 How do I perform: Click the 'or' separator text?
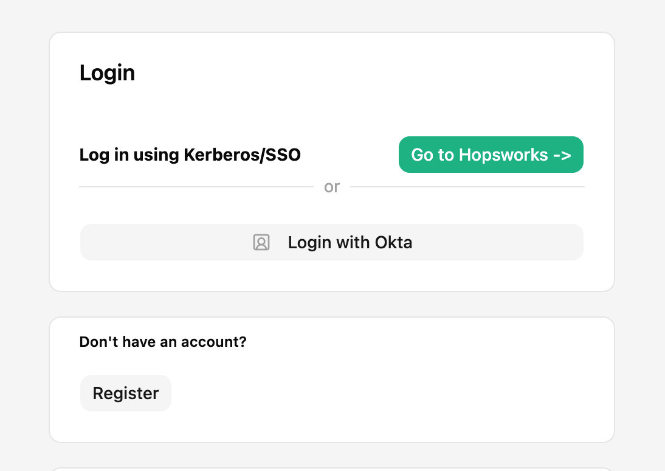click(332, 187)
